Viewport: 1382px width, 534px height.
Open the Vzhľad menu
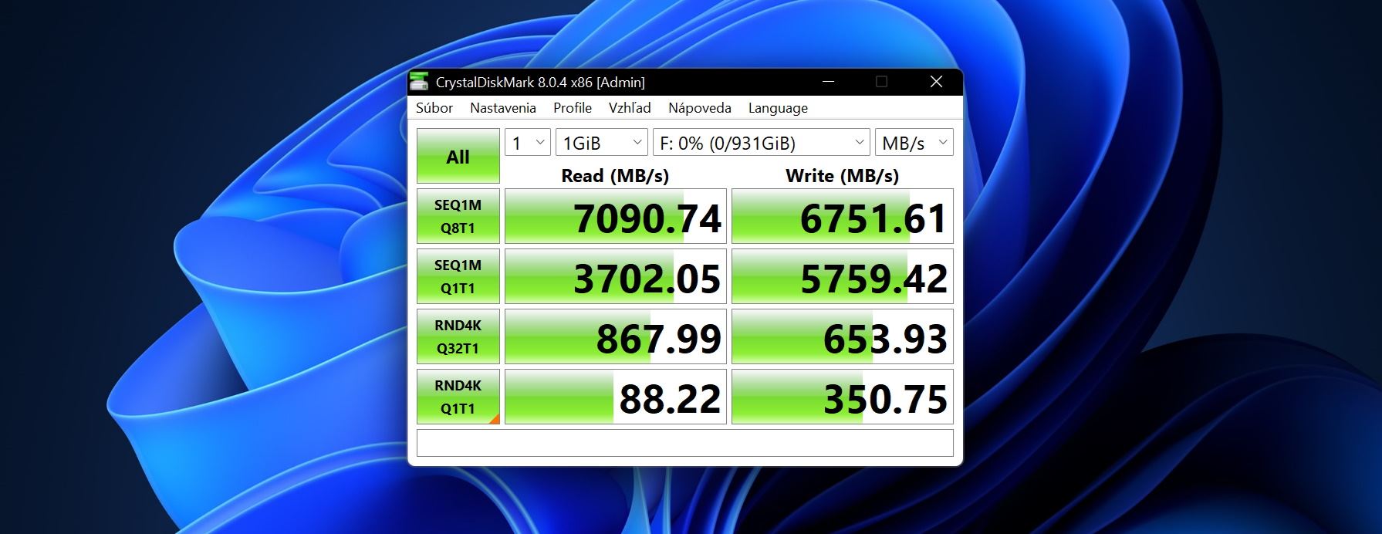click(x=630, y=108)
